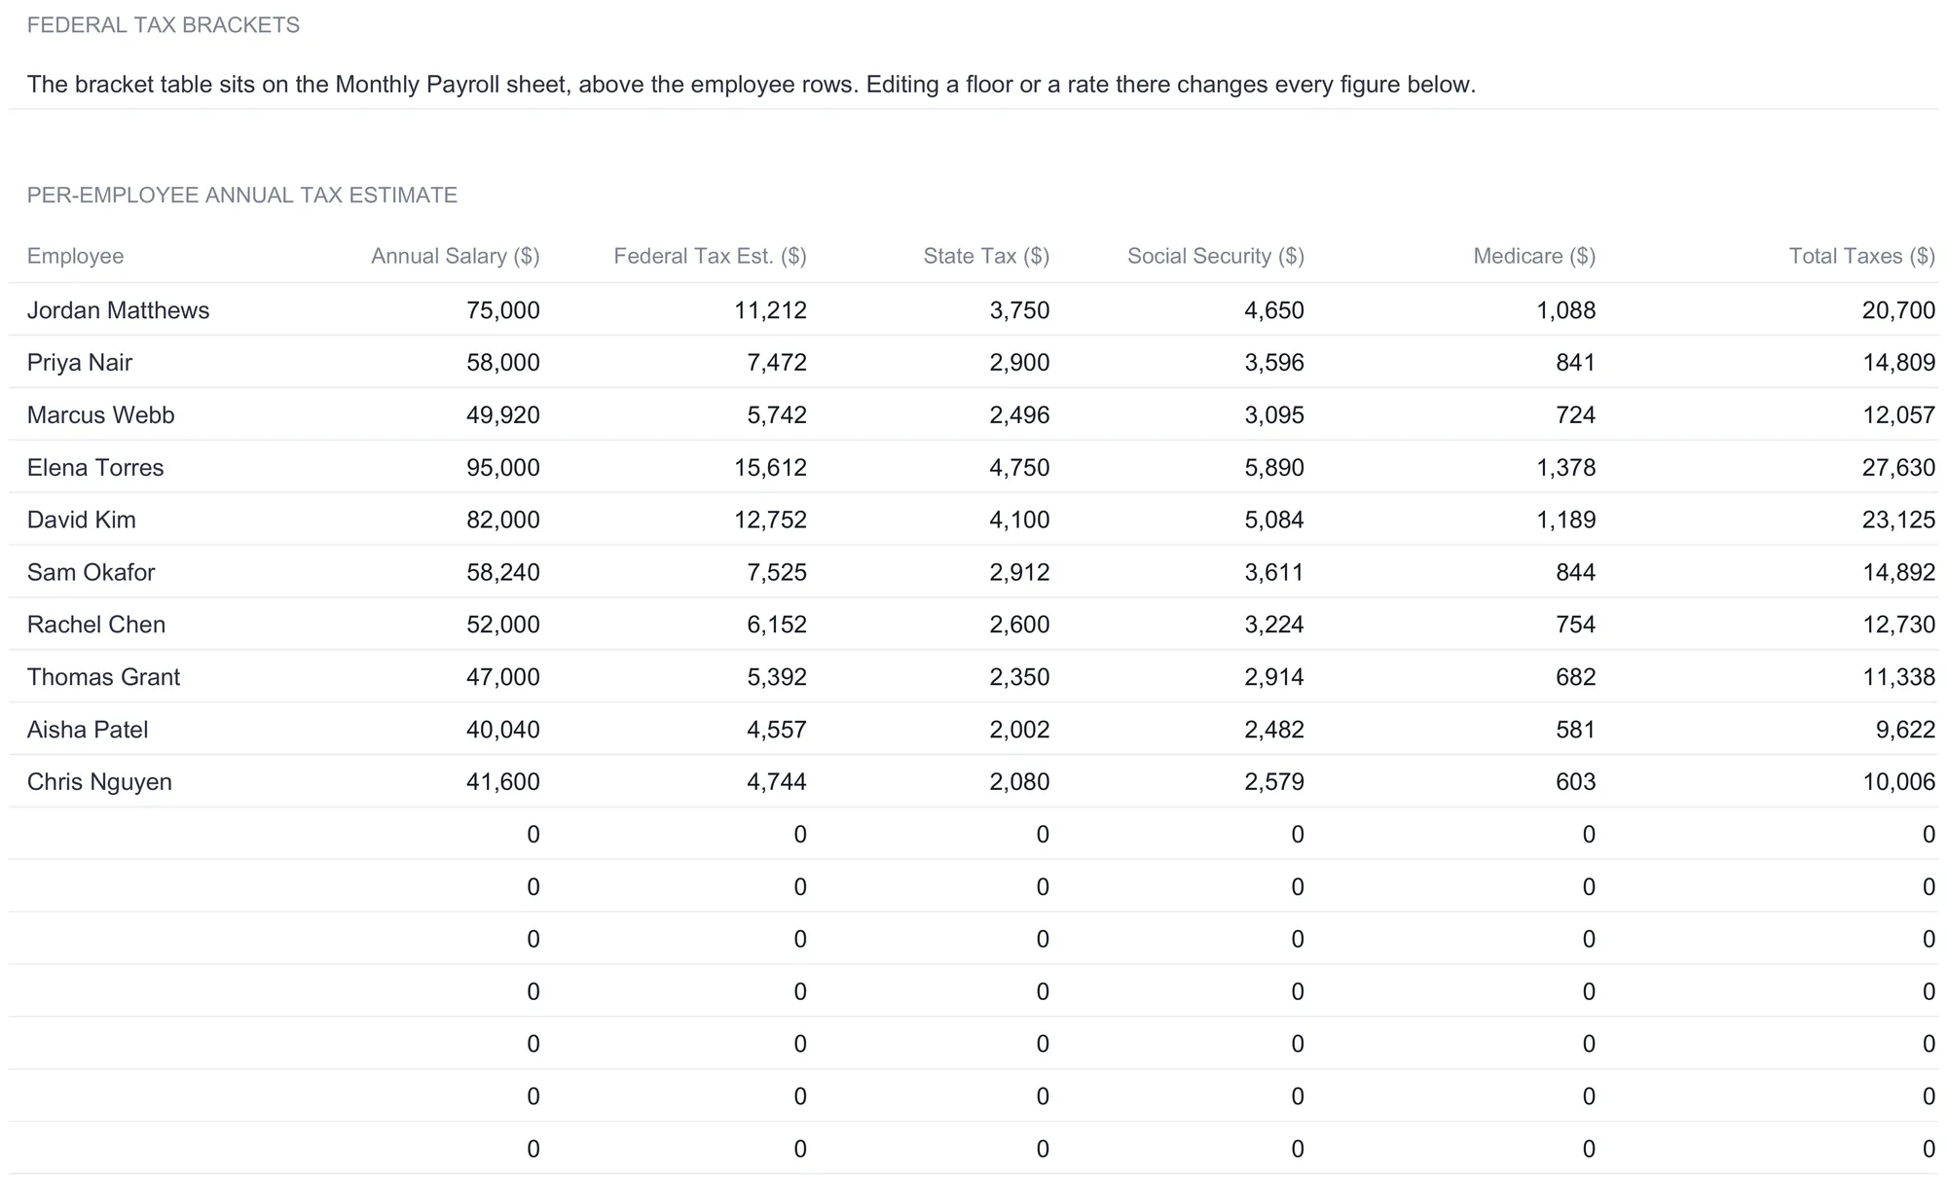Click the Sam Okafor employee name
This screenshot has width=1947, height=1183.
pyautogui.click(x=92, y=573)
